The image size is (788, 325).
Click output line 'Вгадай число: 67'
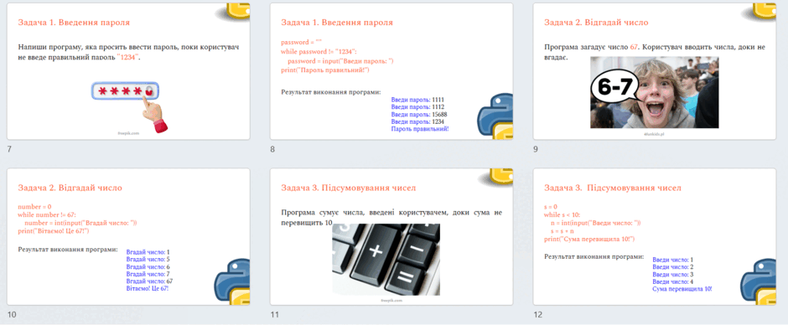point(150,281)
